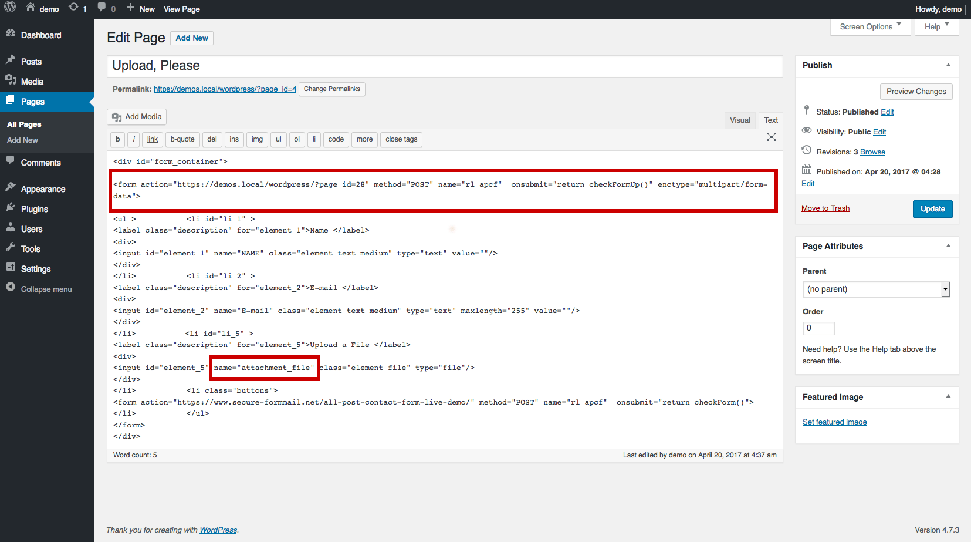Viewport: 971px width, 542px height.
Task: Insert image with img button
Action: pyautogui.click(x=257, y=139)
